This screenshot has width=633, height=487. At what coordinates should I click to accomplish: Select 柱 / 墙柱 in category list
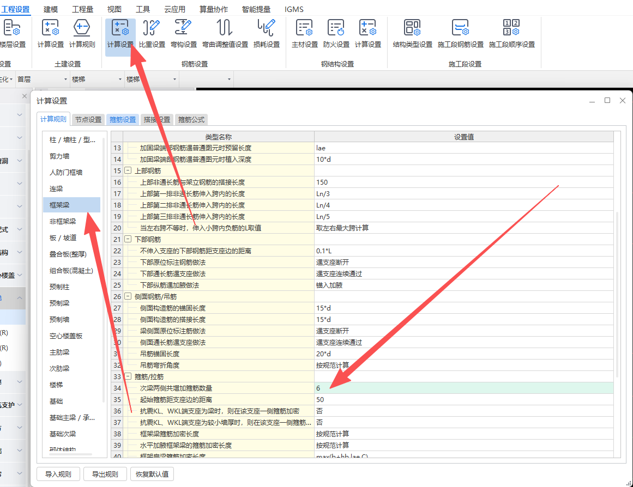pyautogui.click(x=73, y=140)
